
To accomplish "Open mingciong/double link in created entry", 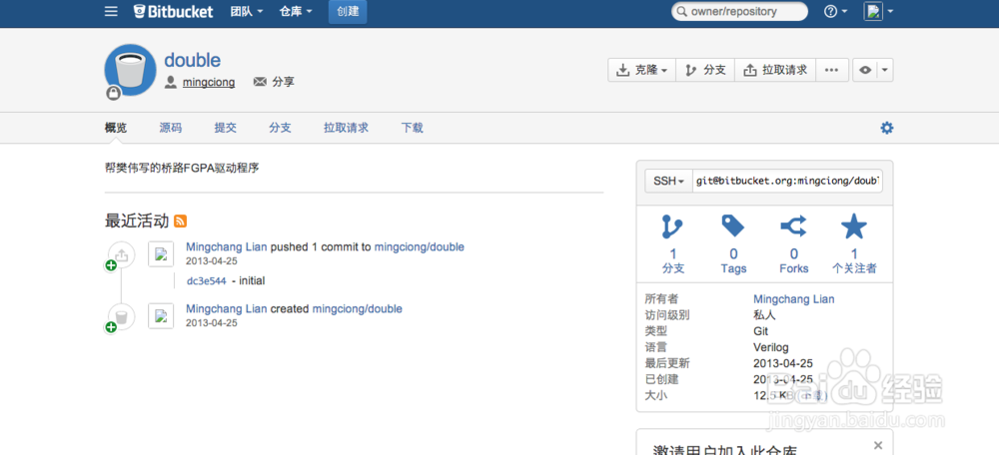I will (358, 308).
